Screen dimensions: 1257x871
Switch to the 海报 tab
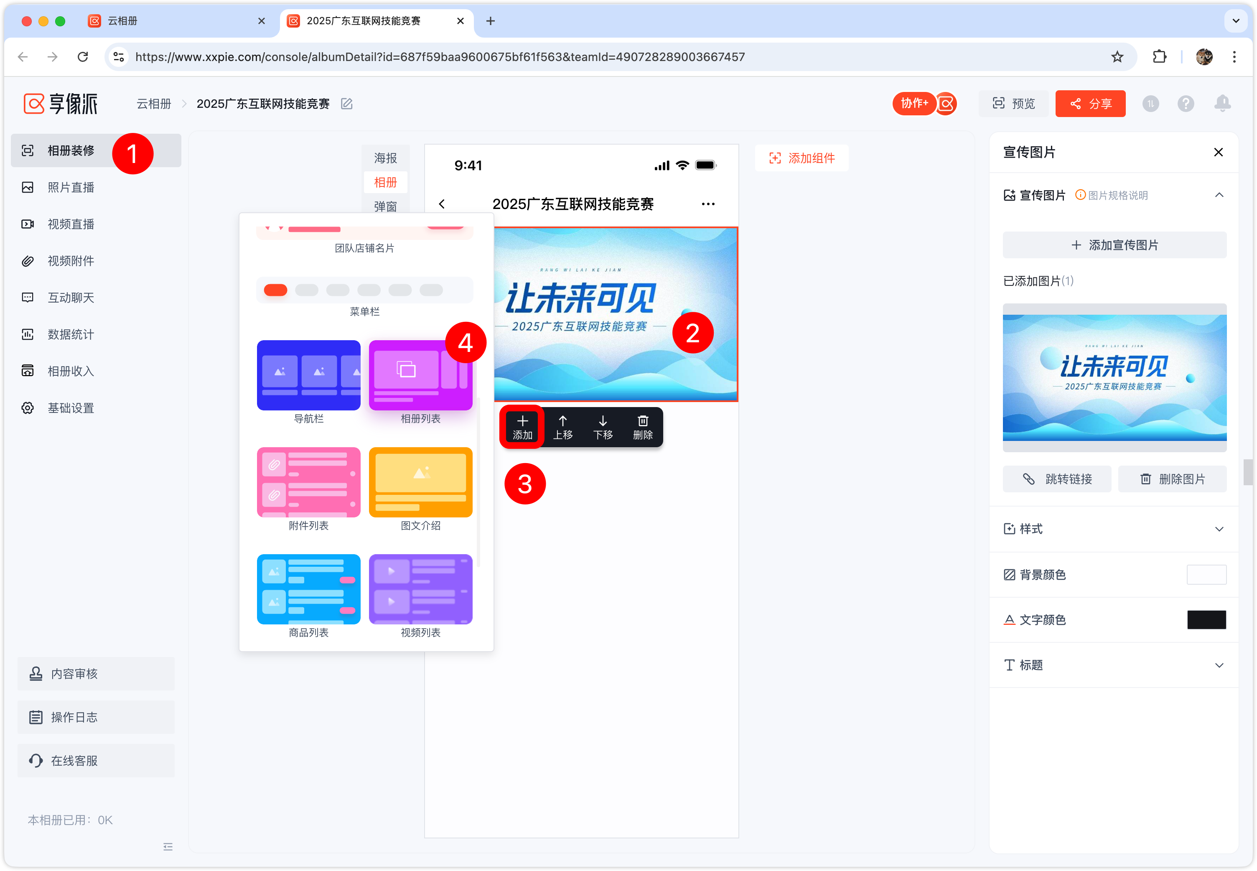pyautogui.click(x=385, y=158)
